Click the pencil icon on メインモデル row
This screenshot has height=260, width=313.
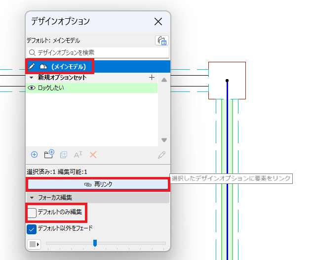pyautogui.click(x=31, y=66)
